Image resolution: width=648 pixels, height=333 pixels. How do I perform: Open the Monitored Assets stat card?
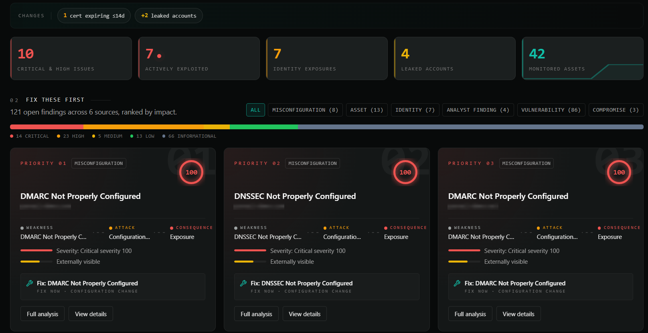coord(583,58)
